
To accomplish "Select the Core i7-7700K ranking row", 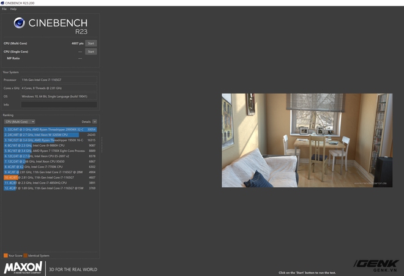I will click(x=50, y=166).
